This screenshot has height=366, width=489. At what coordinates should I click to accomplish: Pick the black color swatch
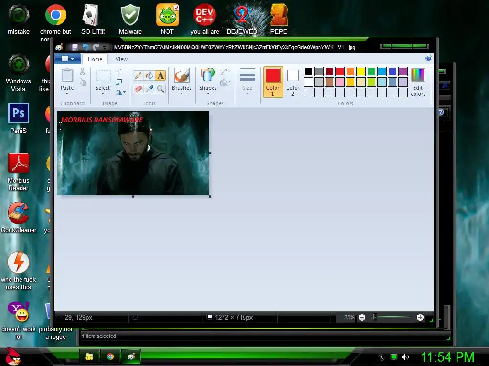pos(308,71)
